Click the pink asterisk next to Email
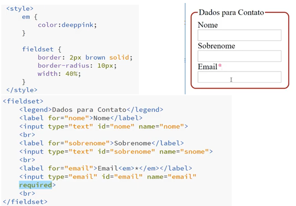 coord(219,66)
